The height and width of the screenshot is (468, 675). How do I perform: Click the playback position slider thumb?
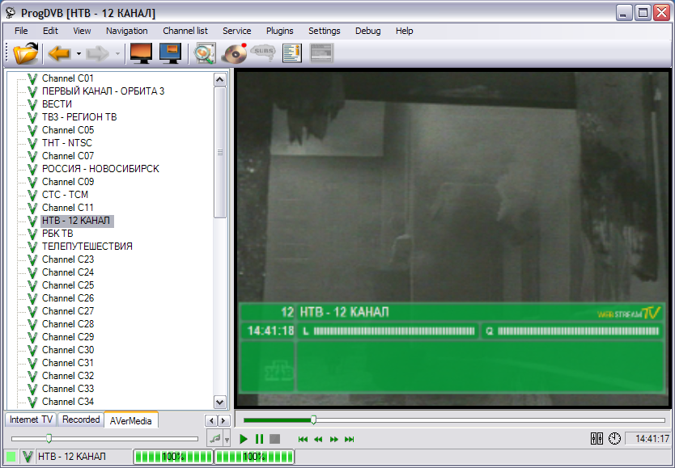click(314, 420)
